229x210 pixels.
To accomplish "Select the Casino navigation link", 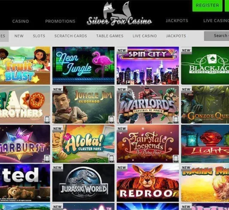I will click(21, 22).
